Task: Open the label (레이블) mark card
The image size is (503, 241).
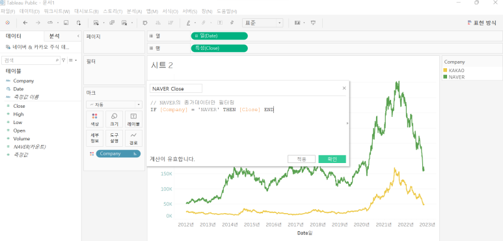Action: [134, 119]
